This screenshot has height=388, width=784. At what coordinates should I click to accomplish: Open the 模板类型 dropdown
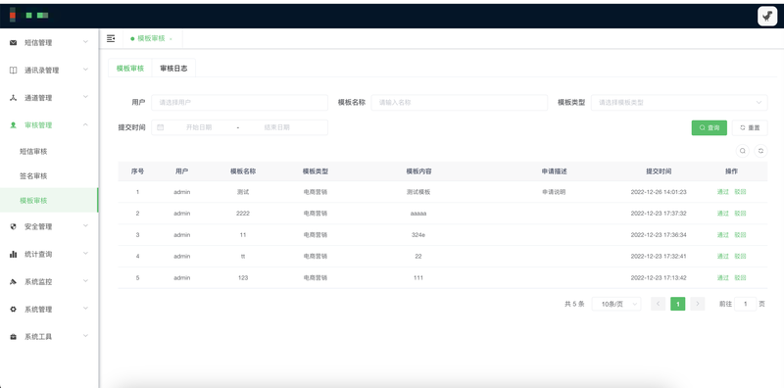tap(679, 103)
